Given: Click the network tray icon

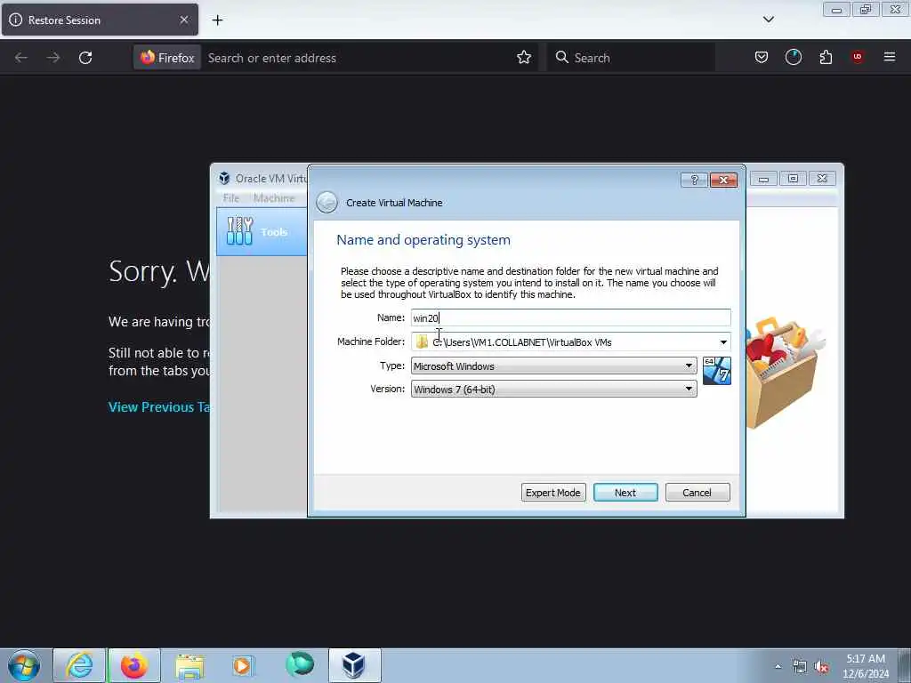Looking at the screenshot, I should 800,667.
